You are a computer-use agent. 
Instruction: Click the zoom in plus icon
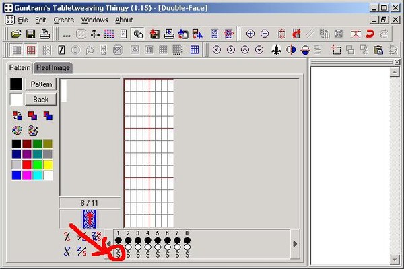250,34
